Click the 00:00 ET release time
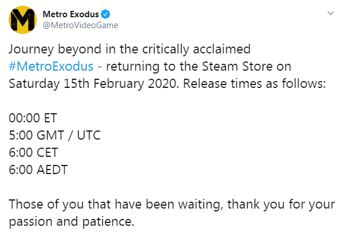 [33, 118]
